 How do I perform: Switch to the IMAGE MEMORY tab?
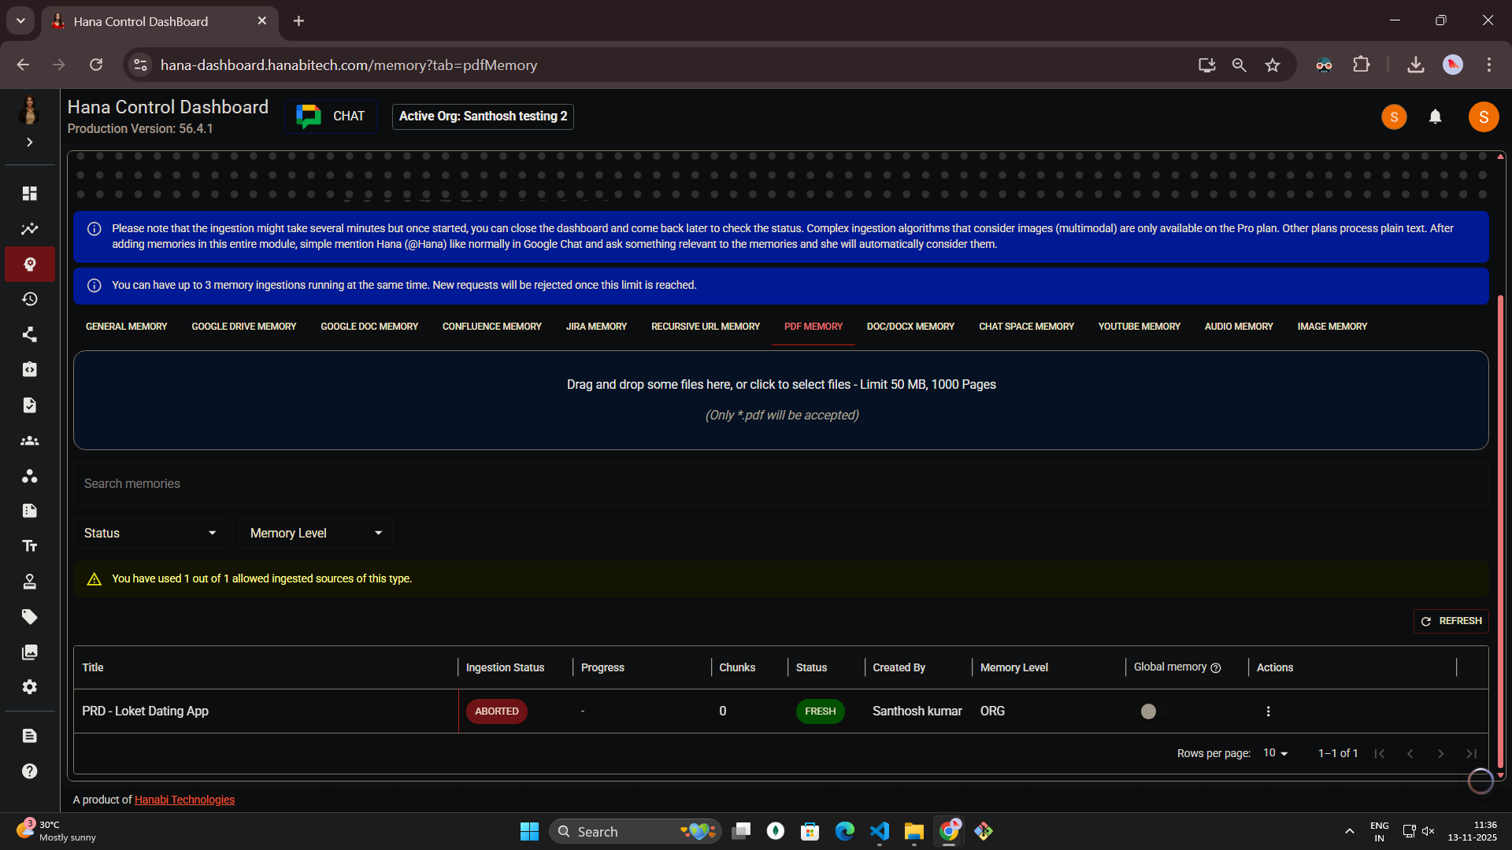[x=1332, y=326]
